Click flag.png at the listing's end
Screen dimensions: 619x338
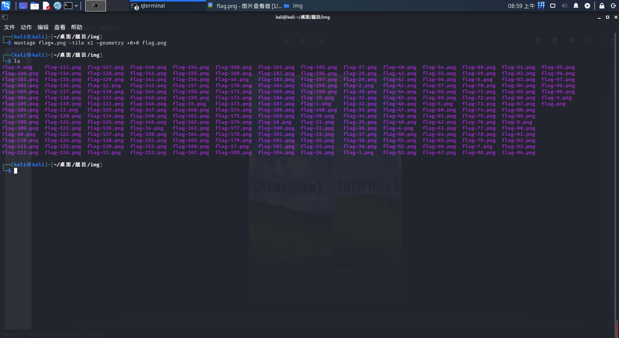coord(554,104)
